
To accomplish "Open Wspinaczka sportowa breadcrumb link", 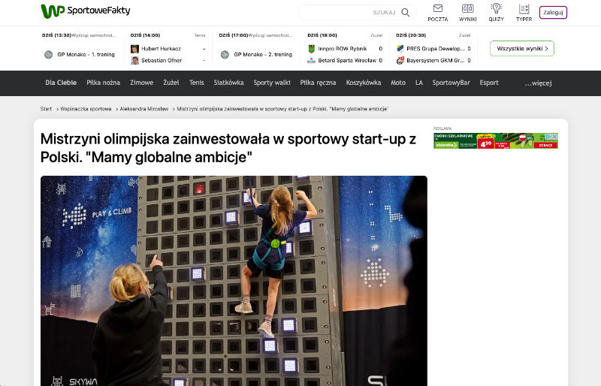I will tap(86, 109).
